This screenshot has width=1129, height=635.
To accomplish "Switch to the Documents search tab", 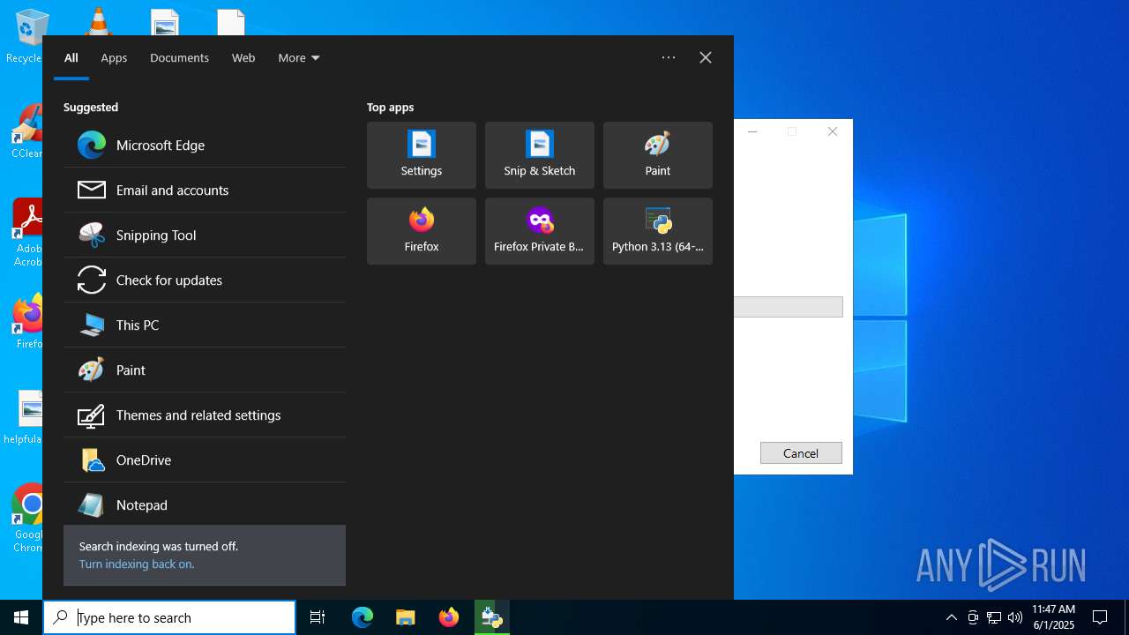I will tap(179, 58).
